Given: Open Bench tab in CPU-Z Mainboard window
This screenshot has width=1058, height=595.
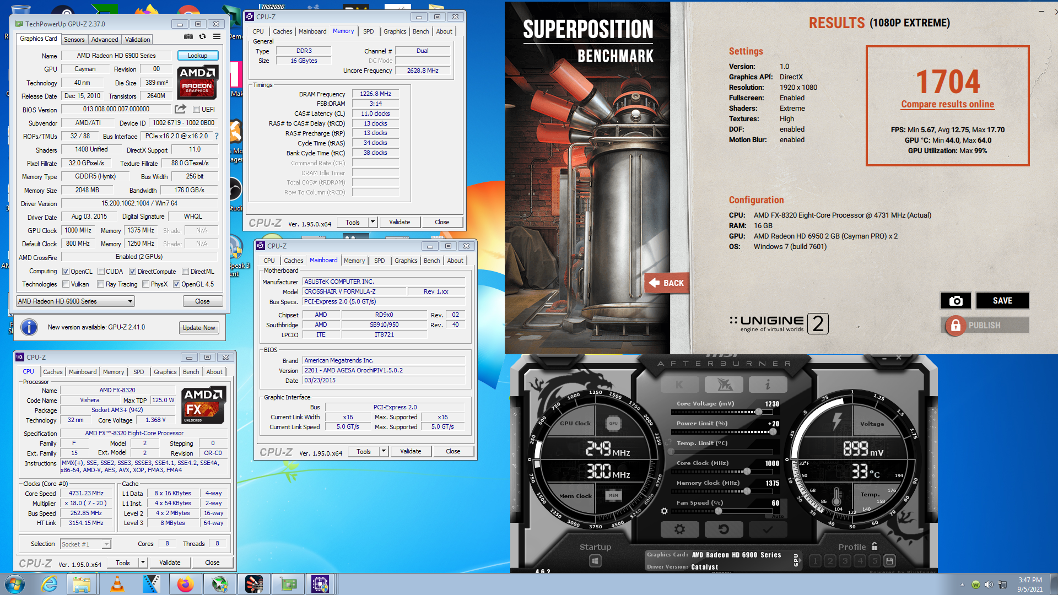Looking at the screenshot, I should [432, 261].
